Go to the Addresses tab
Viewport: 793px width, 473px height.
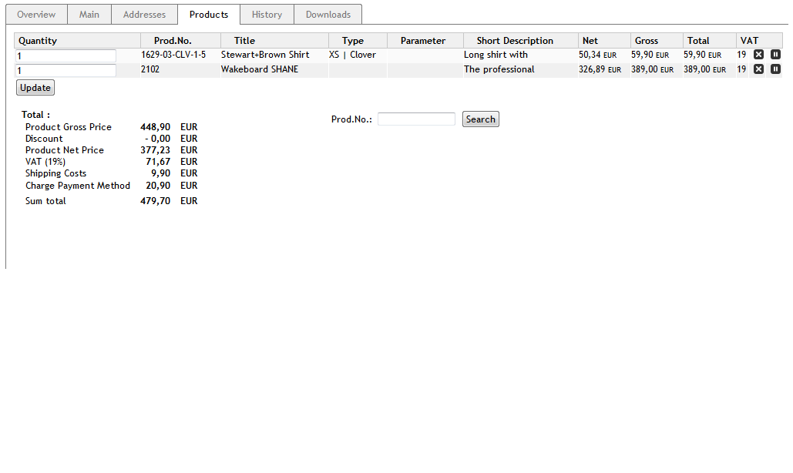(144, 15)
